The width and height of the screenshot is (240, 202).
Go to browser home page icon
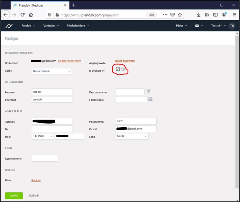(31, 15)
